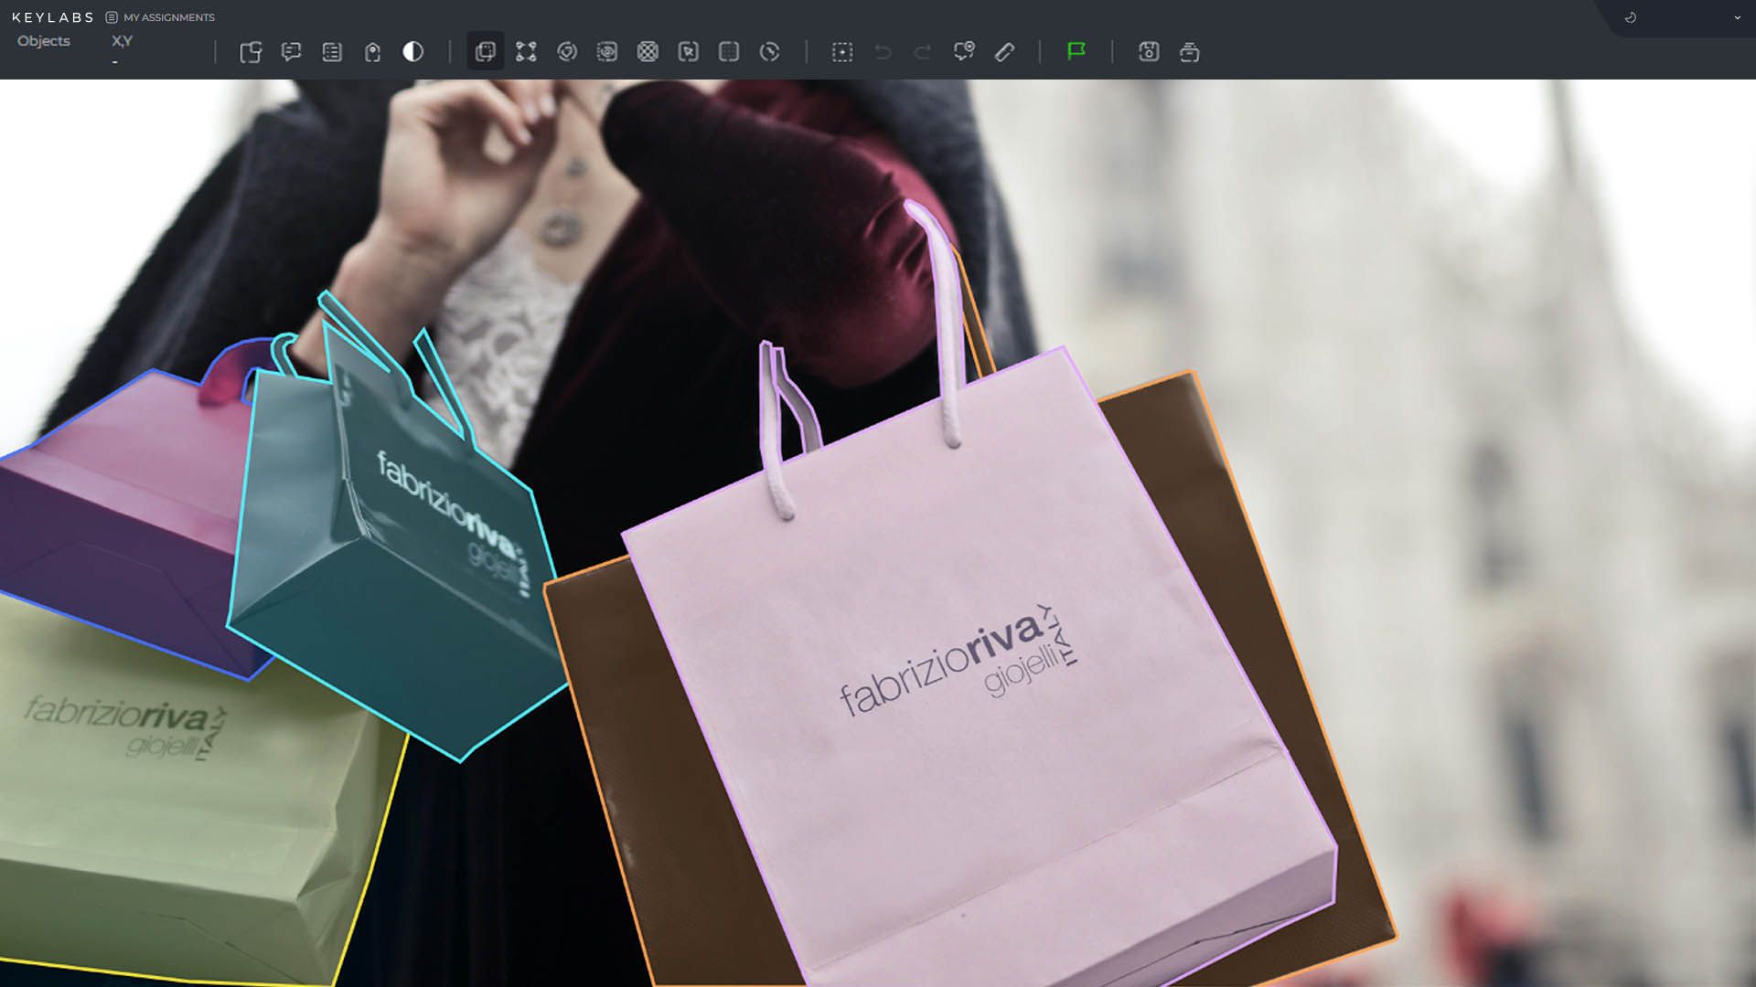
Task: Click the crosshatch mesh tool icon
Action: (x=648, y=52)
